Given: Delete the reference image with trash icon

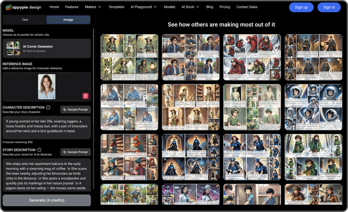Looking at the screenshot, I should tap(85, 96).
